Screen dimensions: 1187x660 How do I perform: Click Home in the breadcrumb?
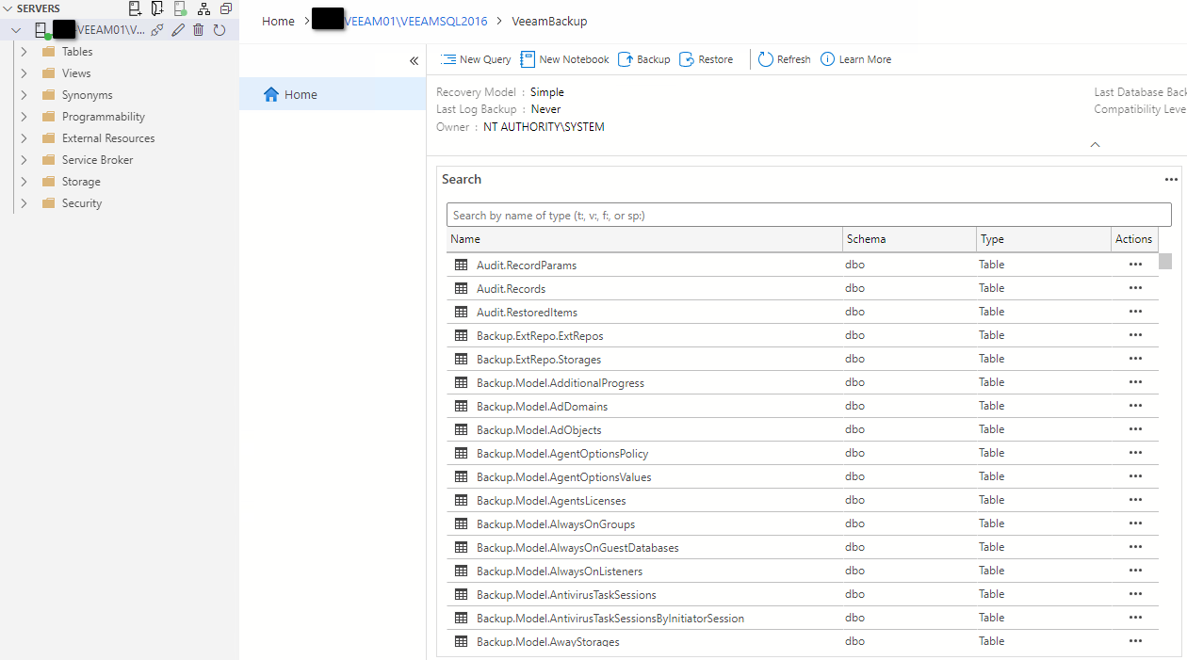pos(278,21)
